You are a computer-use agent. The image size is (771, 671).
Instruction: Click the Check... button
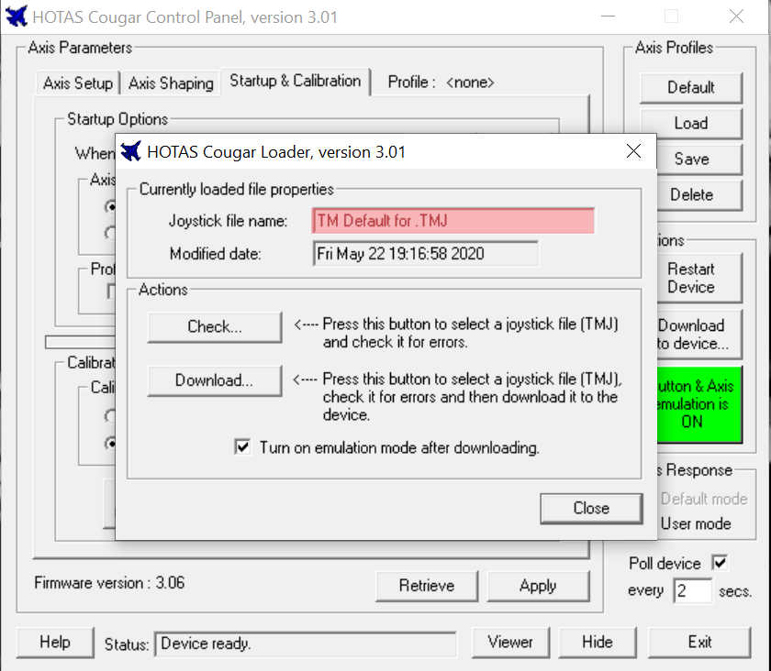(215, 326)
